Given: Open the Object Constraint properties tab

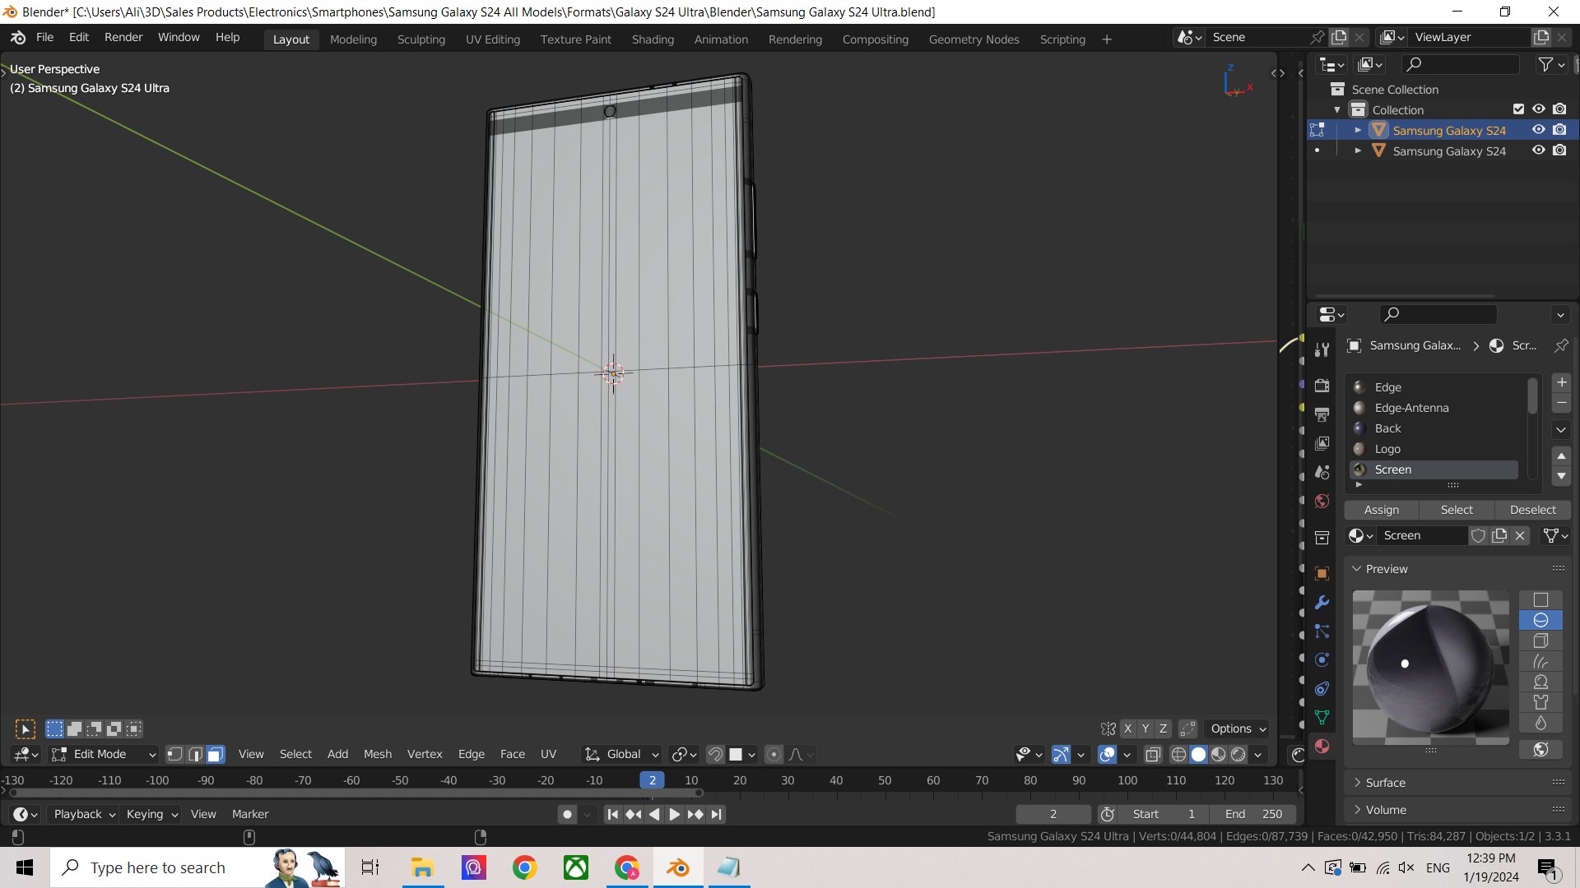Looking at the screenshot, I should tap(1322, 688).
